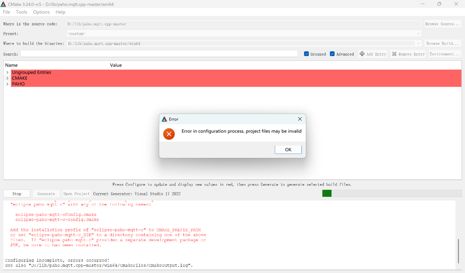Click the Name column header
Screen dimensions: 465x273
pyautogui.click(x=11, y=65)
